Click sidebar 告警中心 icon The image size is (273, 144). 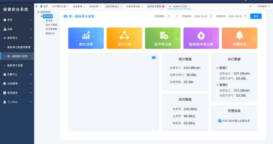click(5, 74)
